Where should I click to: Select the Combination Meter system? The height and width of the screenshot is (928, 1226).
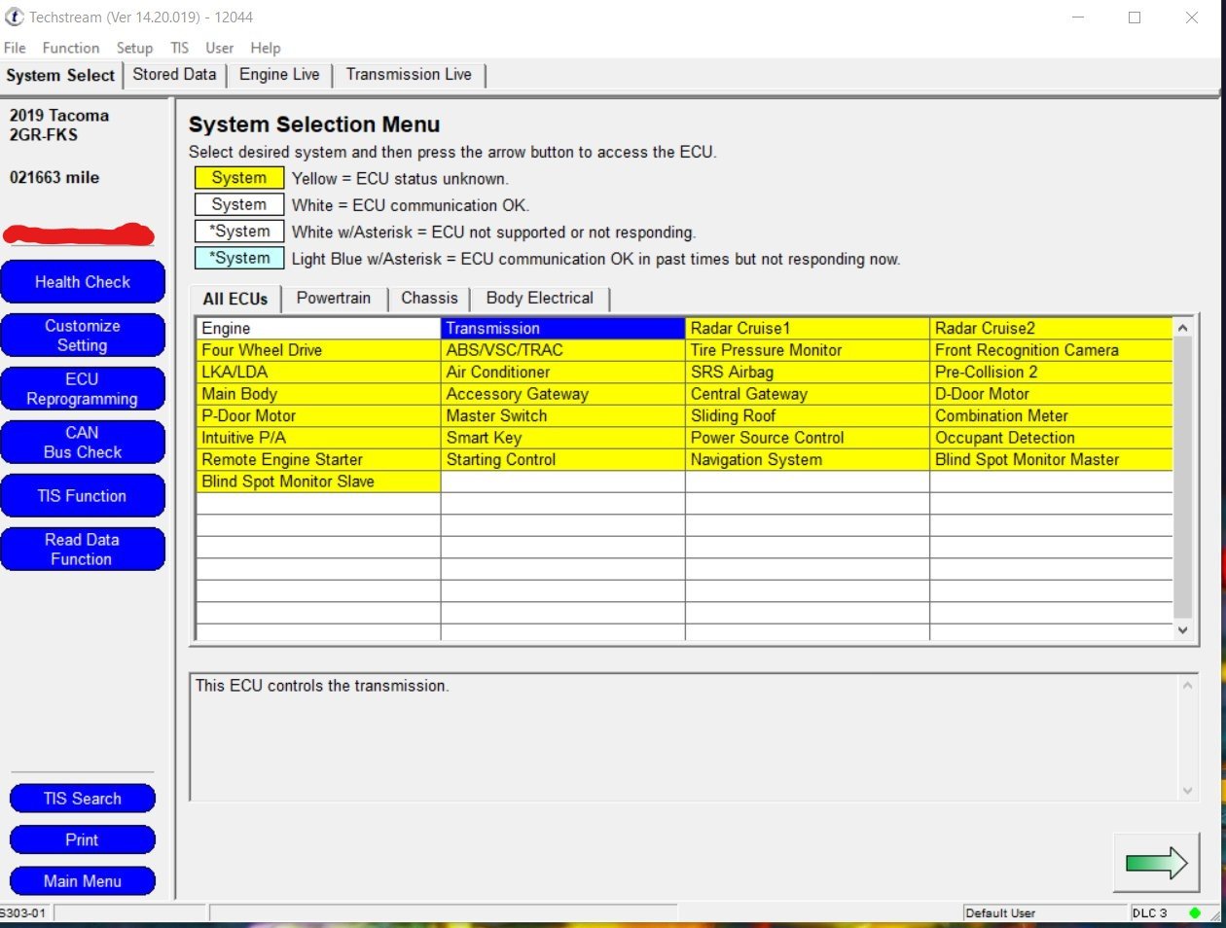point(1052,416)
